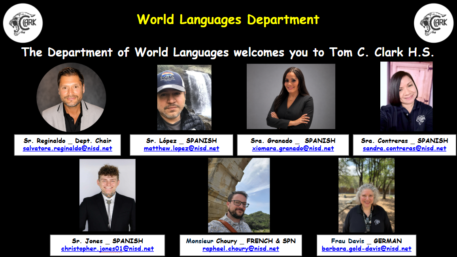Click the 'Sr. López _ SPANISH' label
Screen dimensions: 457x257
coord(181,141)
